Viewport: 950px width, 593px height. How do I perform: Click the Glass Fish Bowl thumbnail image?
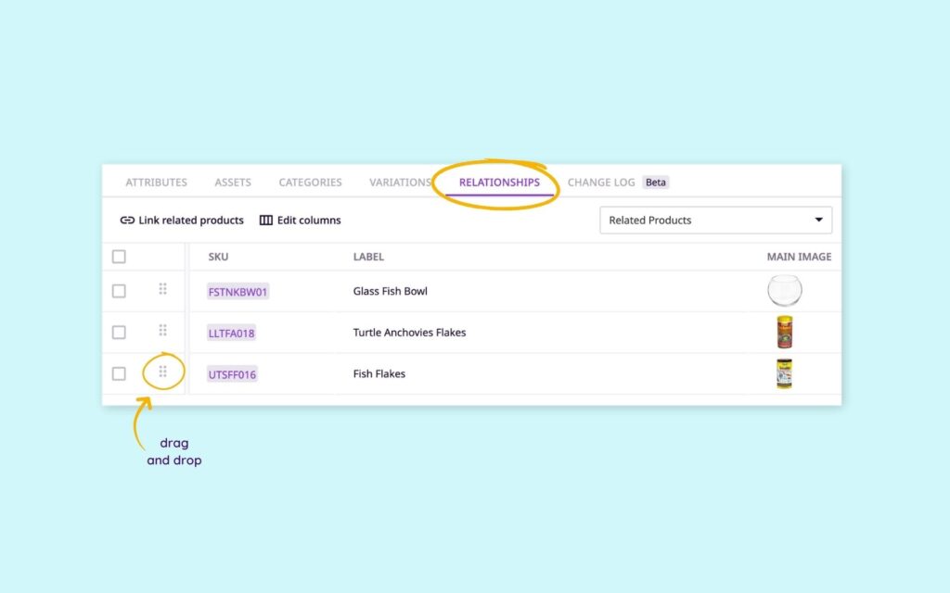point(784,291)
